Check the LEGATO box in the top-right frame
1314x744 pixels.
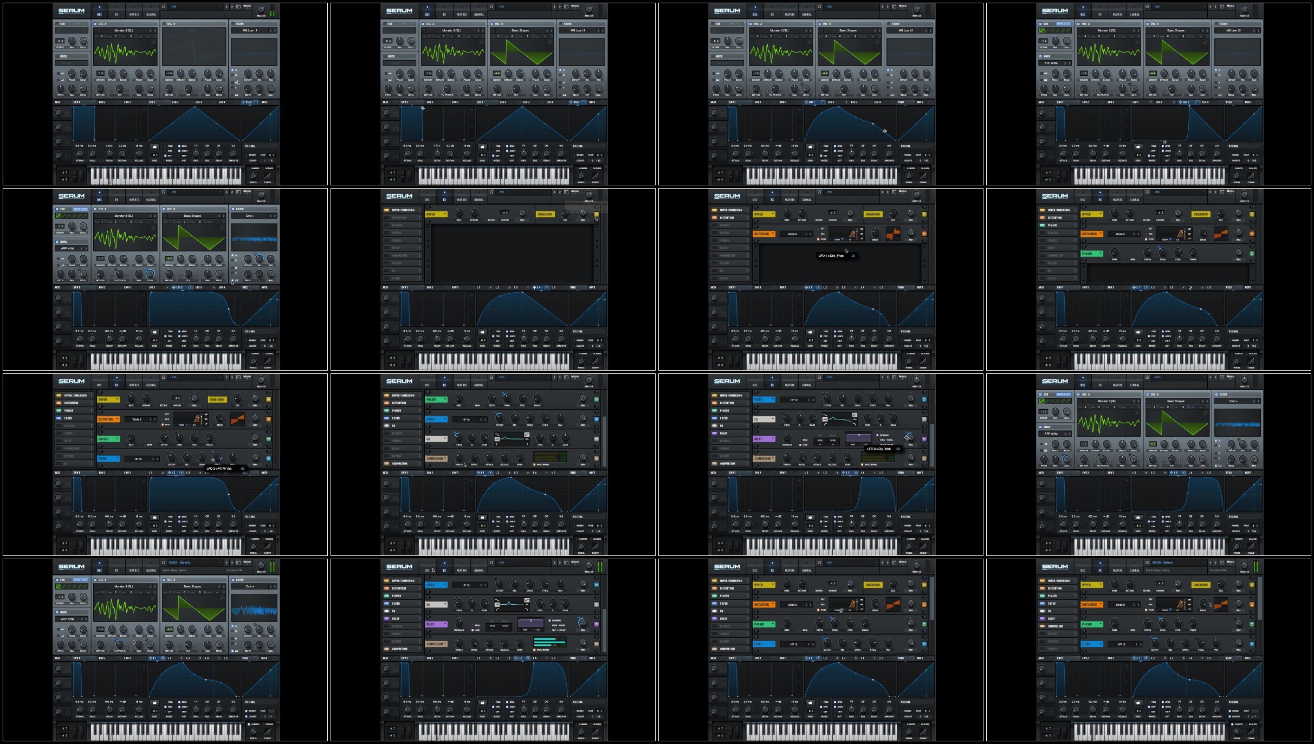tap(1230, 160)
